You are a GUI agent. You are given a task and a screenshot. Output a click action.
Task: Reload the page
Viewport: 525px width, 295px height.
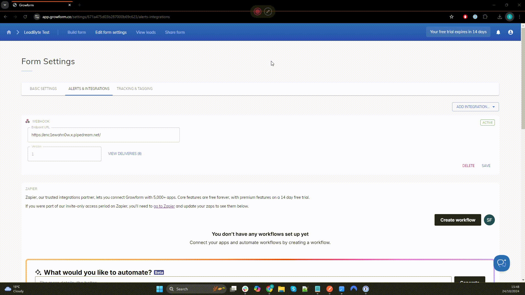[x=25, y=17]
